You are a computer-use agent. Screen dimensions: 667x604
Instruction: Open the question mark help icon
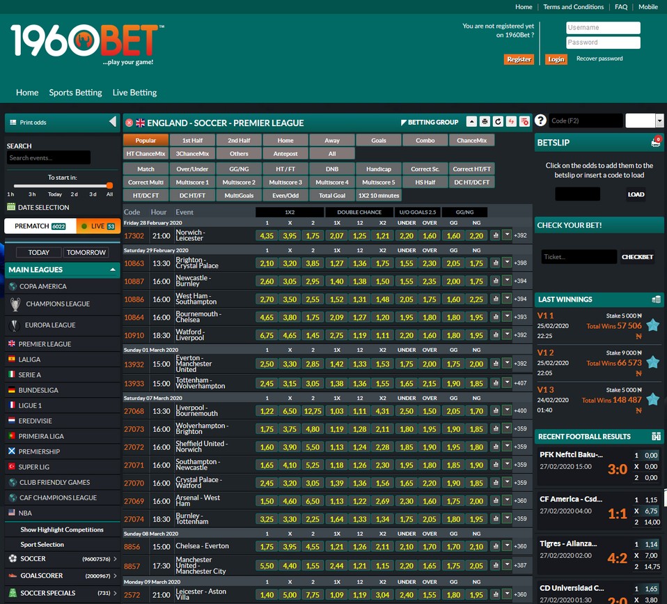tap(540, 121)
